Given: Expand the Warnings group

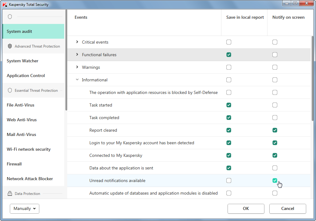Looking at the screenshot, I should [x=77, y=67].
